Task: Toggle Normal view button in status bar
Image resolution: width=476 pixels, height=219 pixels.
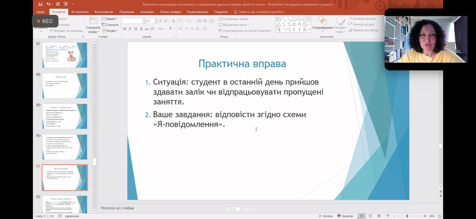Action: click(x=361, y=216)
